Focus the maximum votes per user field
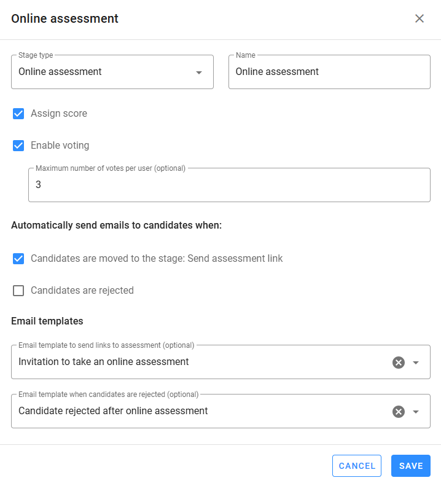The width and height of the screenshot is (441, 483). 229,184
